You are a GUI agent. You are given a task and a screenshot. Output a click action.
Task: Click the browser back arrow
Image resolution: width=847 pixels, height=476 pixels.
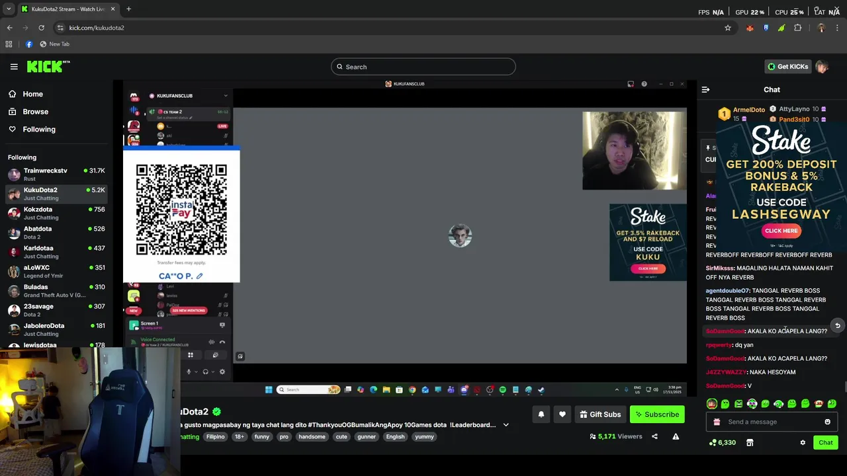tap(9, 28)
